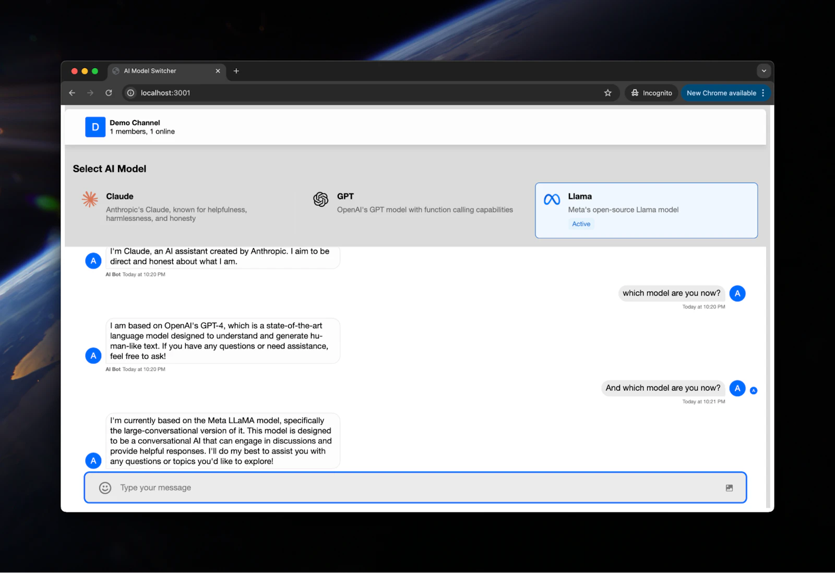Click the Claude starburst logo

click(90, 199)
